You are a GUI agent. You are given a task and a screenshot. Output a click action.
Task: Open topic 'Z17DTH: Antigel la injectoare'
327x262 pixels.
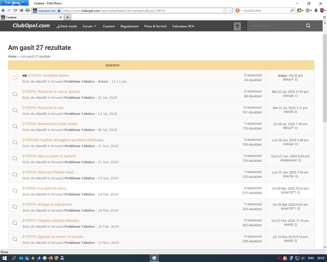coord(47,204)
